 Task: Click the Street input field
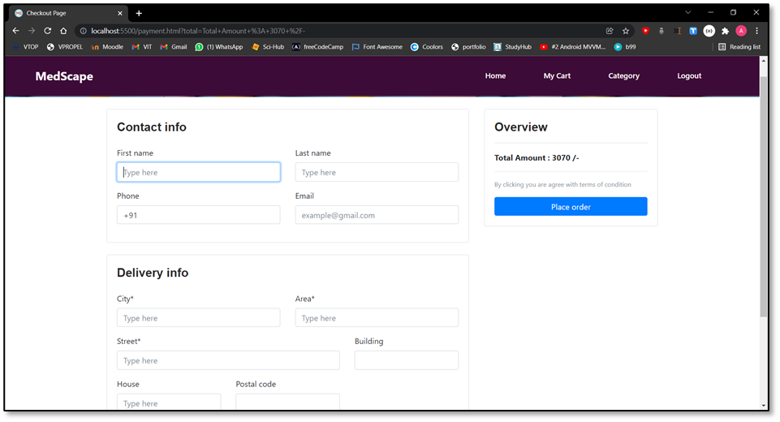tap(228, 360)
